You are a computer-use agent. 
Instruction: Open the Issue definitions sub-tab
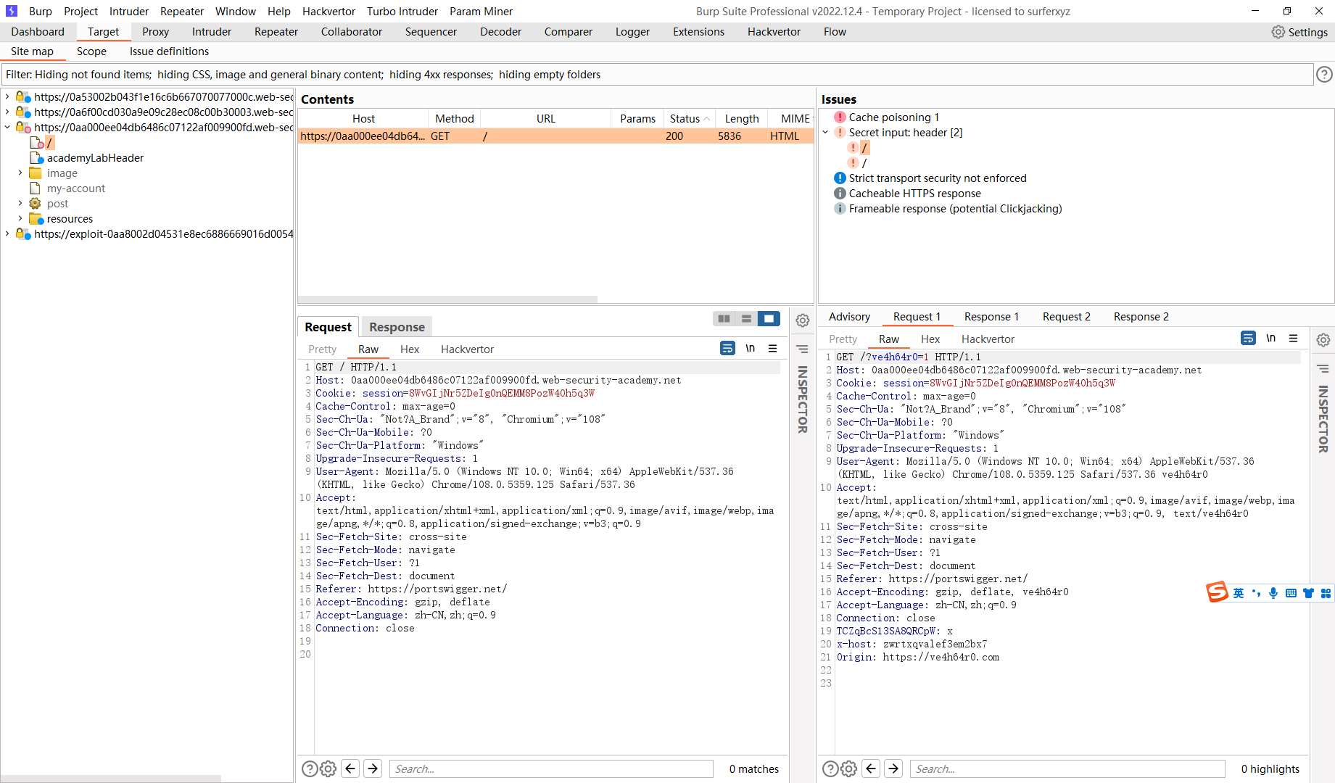[169, 51]
